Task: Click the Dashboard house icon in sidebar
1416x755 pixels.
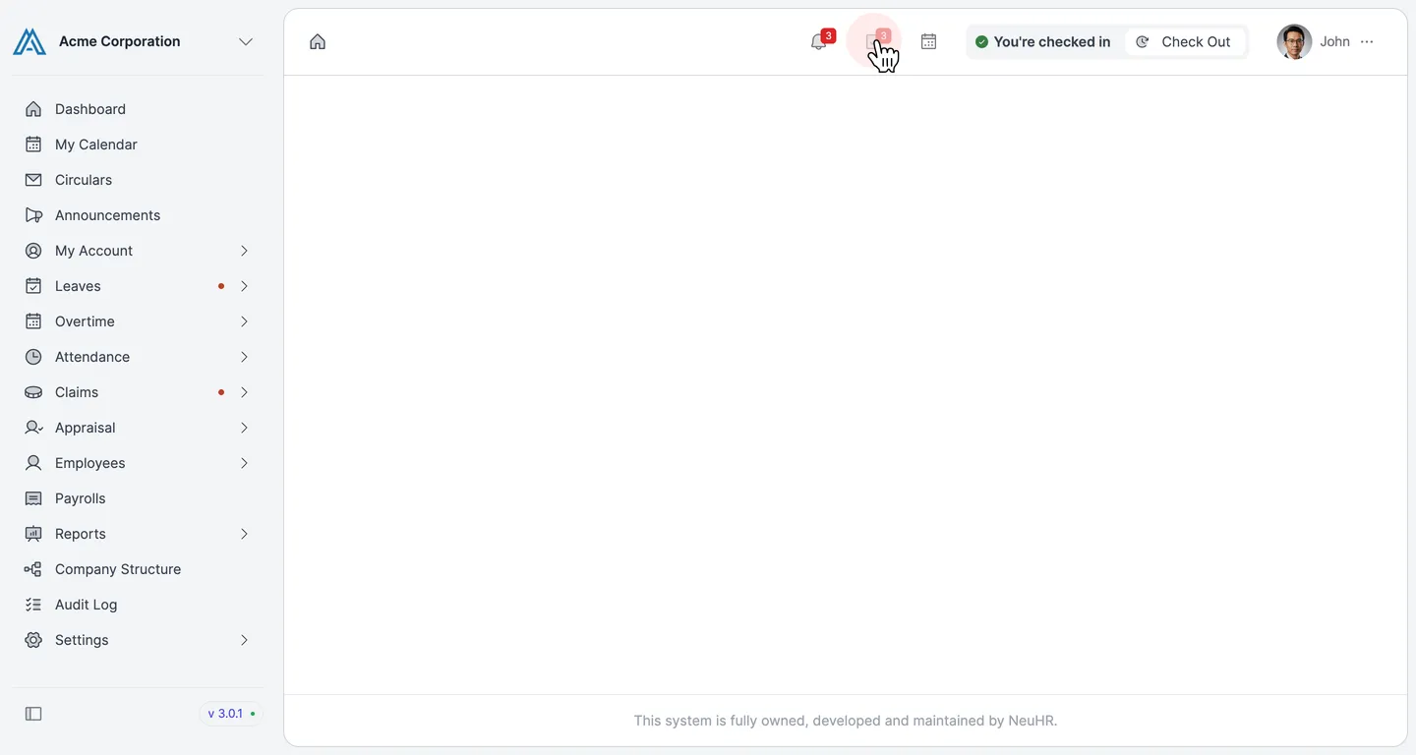Action: click(x=33, y=109)
